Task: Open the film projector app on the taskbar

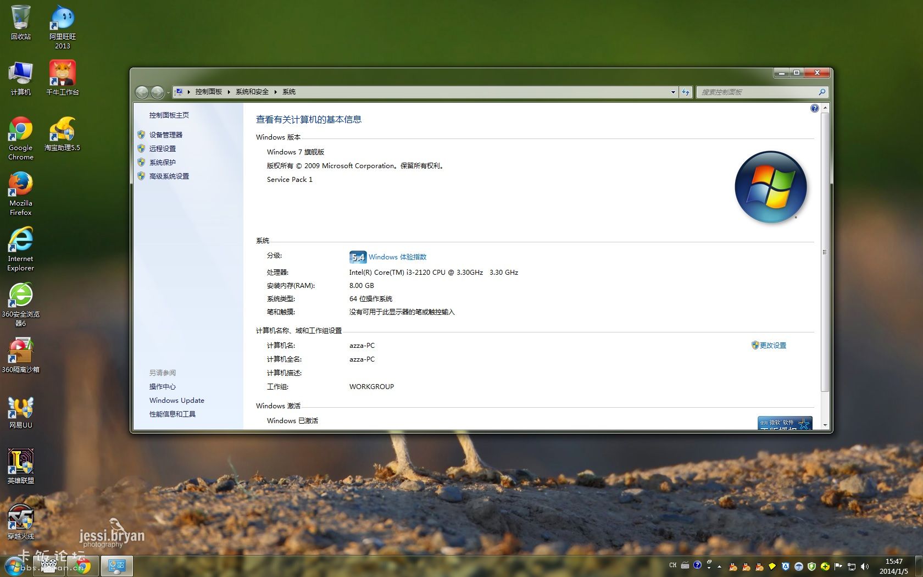Action: coord(49,566)
